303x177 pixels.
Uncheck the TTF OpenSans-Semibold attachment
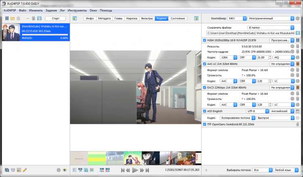[x=204, y=124]
